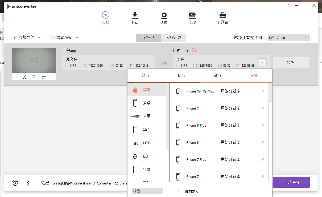Image resolution: width=322 pixels, height=197 pixels.
Task: Open the 刻录 (Burn) section
Action: pos(164,18)
